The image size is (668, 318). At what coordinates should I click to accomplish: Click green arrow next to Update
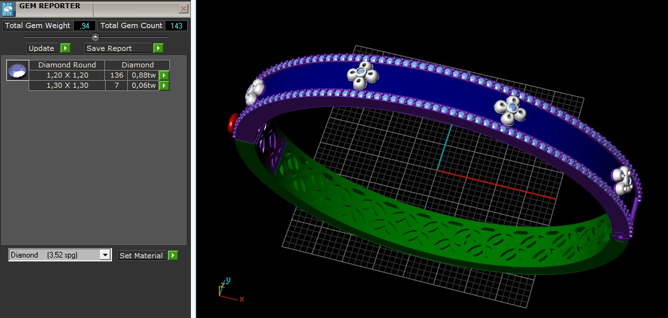click(x=65, y=48)
